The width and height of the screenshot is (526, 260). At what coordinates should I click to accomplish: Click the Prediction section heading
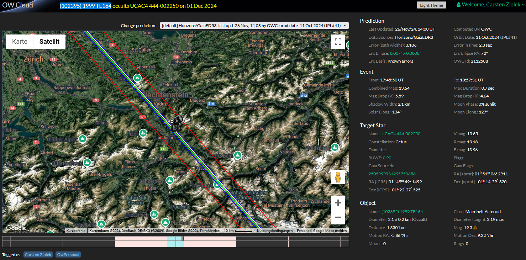tap(372, 21)
